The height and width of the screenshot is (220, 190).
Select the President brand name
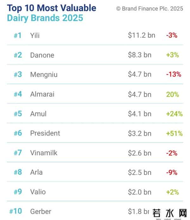(45, 133)
